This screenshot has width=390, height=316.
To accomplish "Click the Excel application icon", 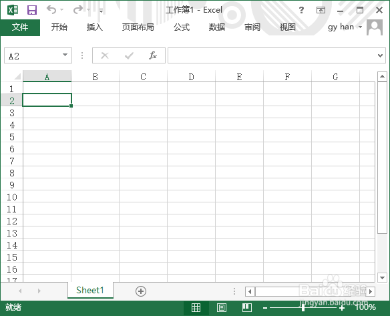I will coord(13,10).
